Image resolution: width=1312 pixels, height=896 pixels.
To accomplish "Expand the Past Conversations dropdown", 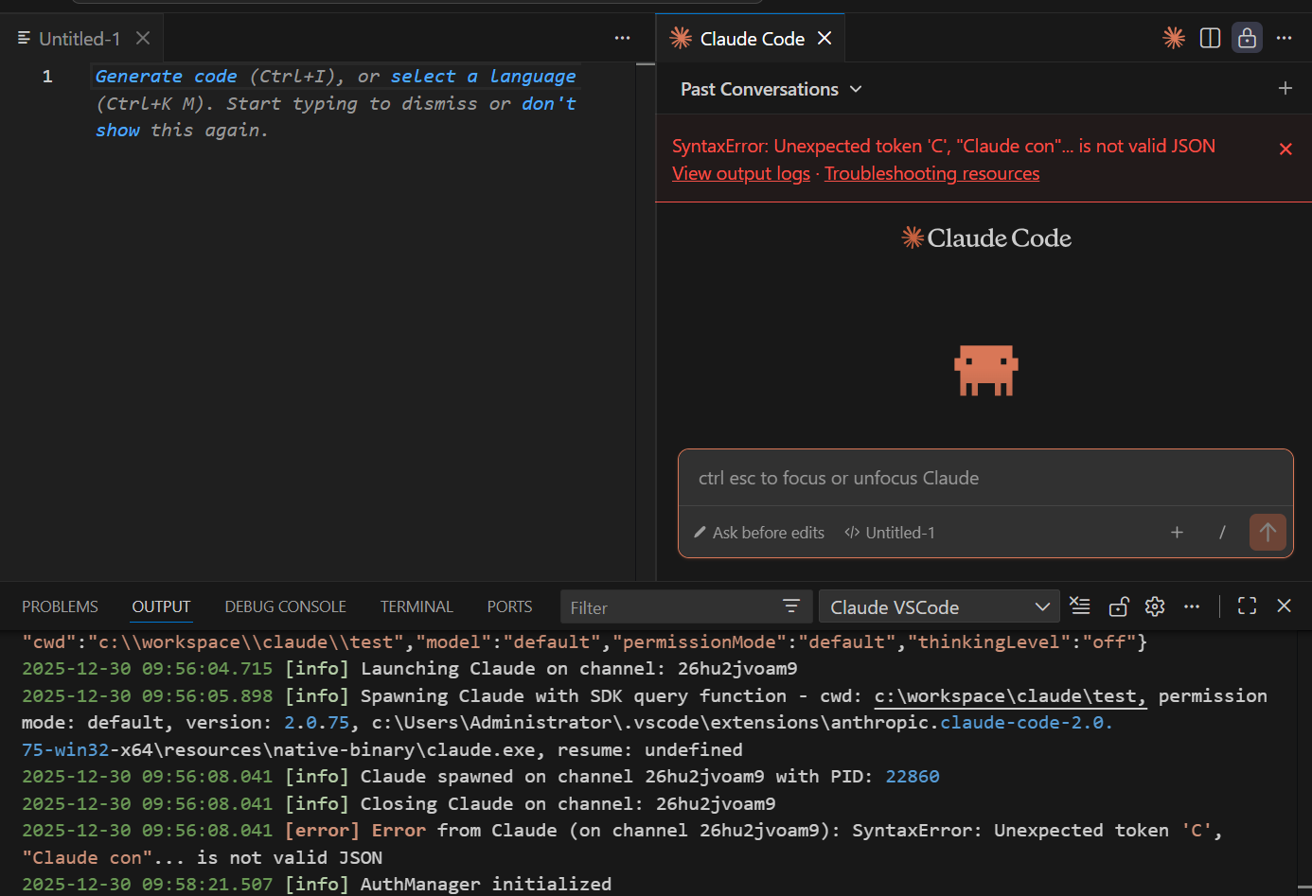I will [x=771, y=89].
